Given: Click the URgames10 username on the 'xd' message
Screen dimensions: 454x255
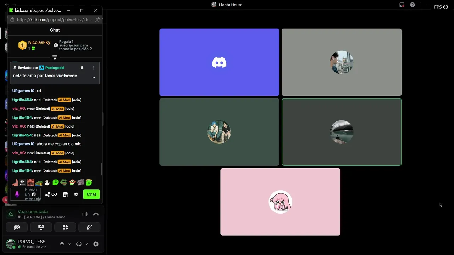Looking at the screenshot, I should [x=23, y=91].
